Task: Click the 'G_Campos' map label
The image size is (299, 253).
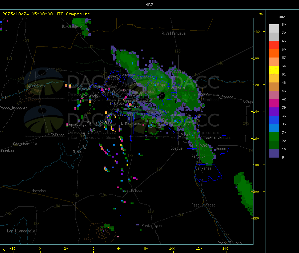Action: coord(226,97)
